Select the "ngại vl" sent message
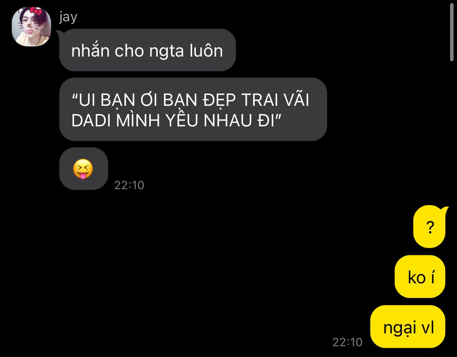Viewport: 457px width, 357px height. point(408,327)
